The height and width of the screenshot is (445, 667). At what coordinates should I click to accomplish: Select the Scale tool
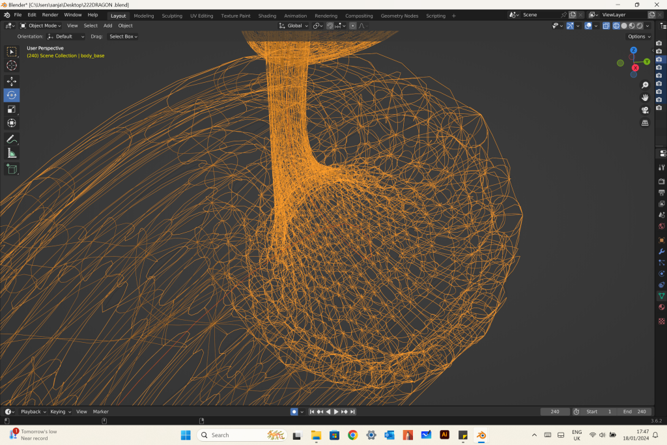[12, 109]
